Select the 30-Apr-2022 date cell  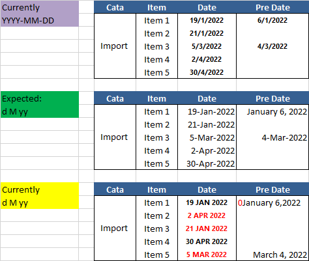pos(207,163)
